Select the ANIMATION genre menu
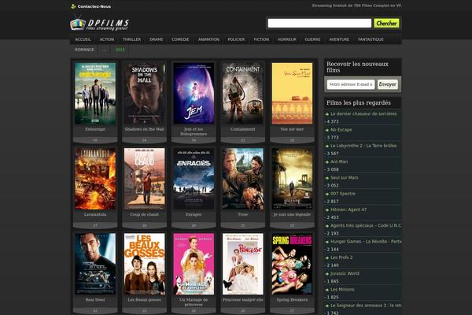Screen dimensions: 472x315 208,39
